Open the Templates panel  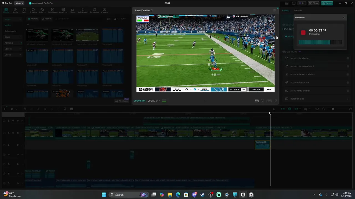94,11
